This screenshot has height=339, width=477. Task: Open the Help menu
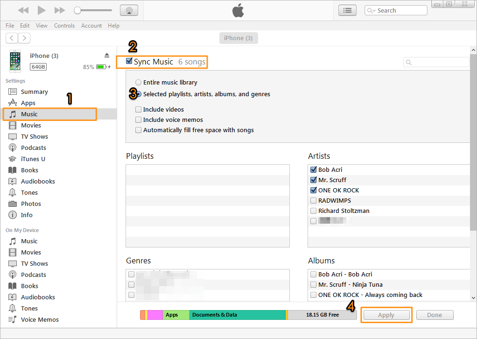(x=113, y=26)
